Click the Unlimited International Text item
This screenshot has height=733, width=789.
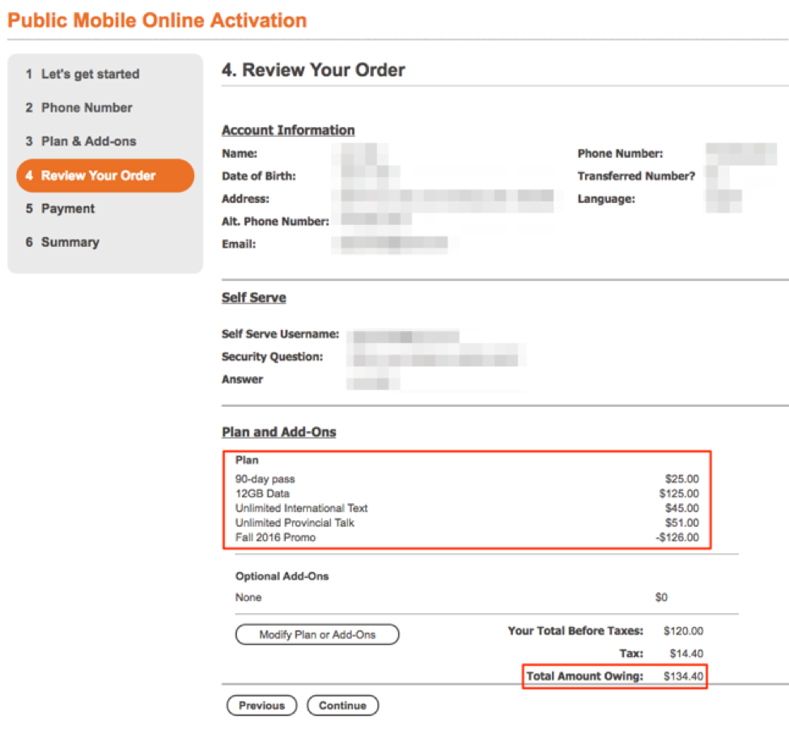point(301,508)
